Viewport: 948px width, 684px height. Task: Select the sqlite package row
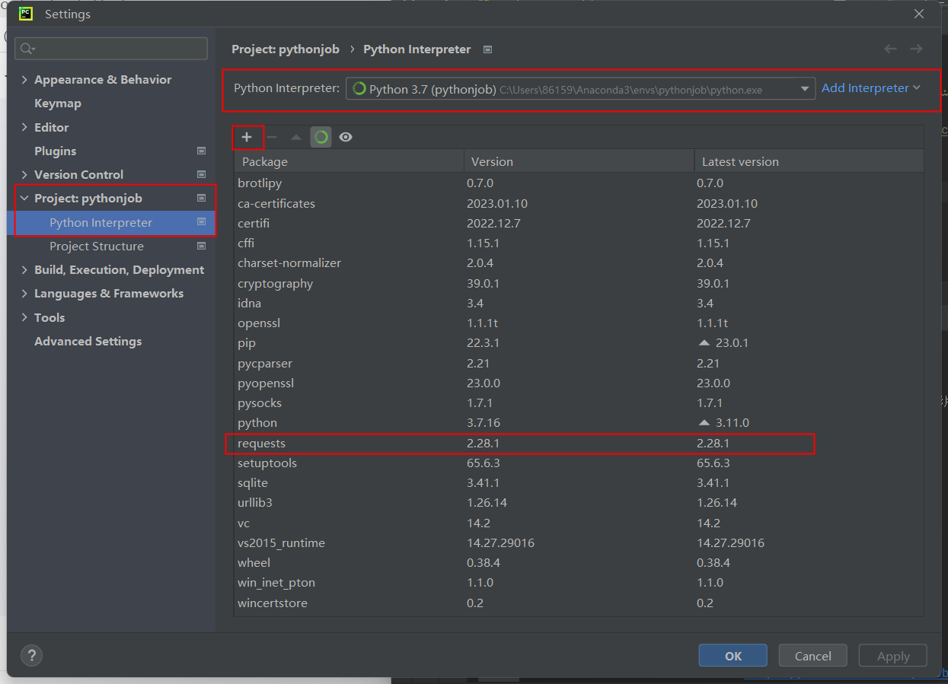(579, 483)
